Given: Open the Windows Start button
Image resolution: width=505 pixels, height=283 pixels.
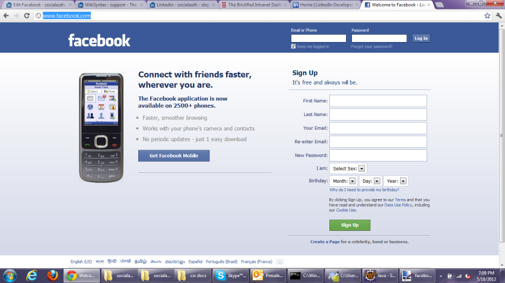Looking at the screenshot, I should (x=10, y=276).
